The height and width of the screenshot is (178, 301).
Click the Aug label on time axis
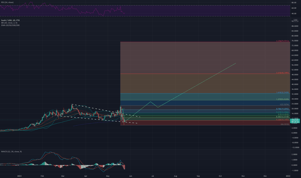tap(175, 176)
